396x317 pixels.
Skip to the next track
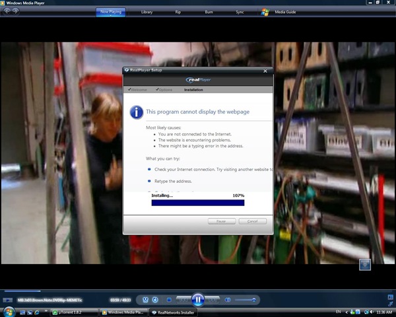(212, 300)
